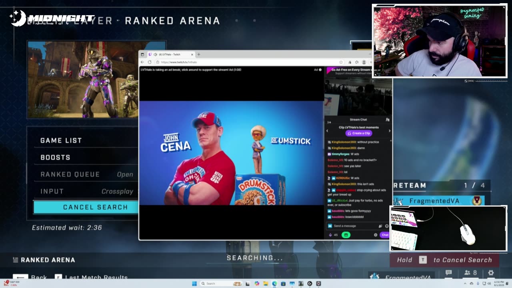Screen dimensions: 512x288
Task: Open emote picker in chat input
Action: 387,226
